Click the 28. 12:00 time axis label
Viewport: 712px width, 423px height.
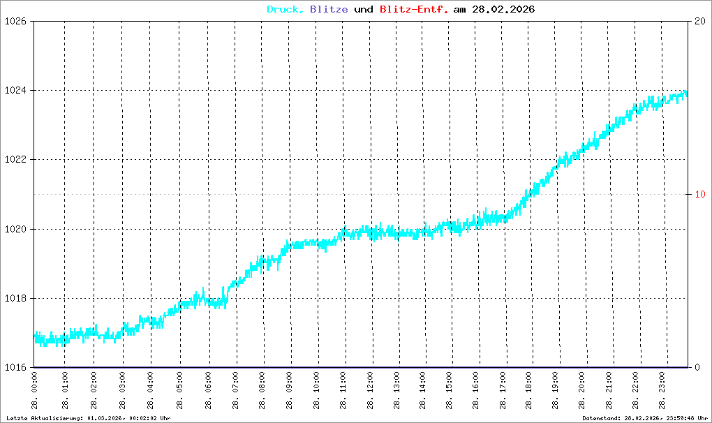(x=370, y=391)
